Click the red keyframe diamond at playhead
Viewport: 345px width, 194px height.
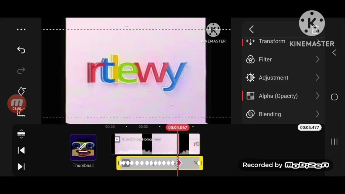click(179, 163)
